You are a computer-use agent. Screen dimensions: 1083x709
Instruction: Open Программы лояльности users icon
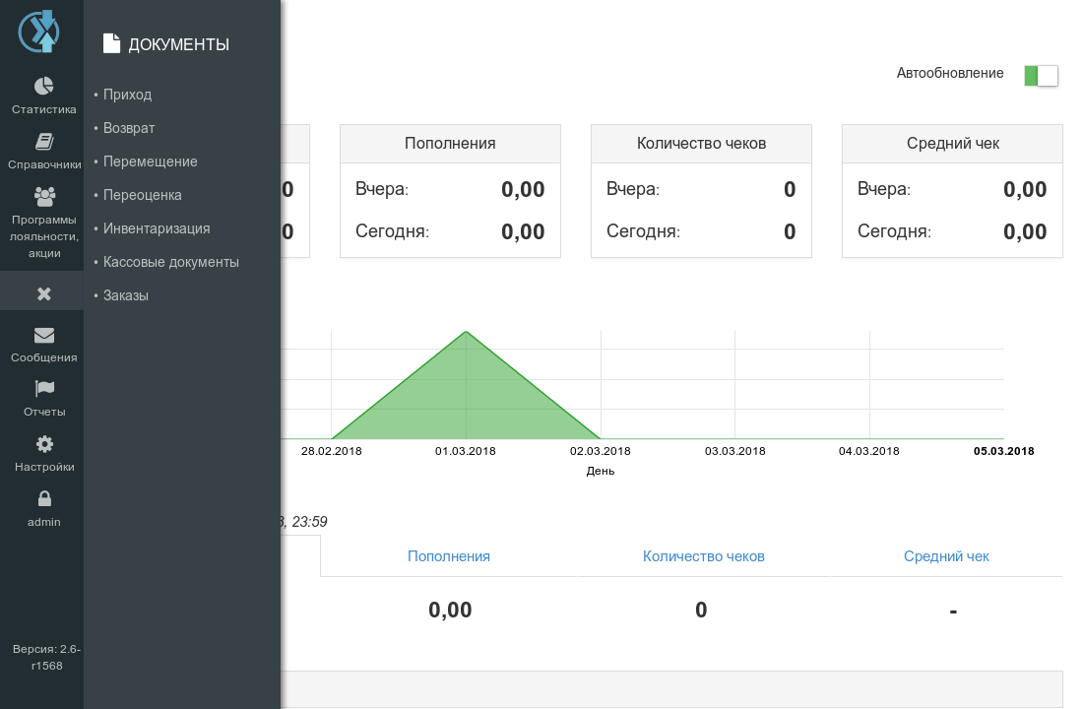tap(44, 197)
